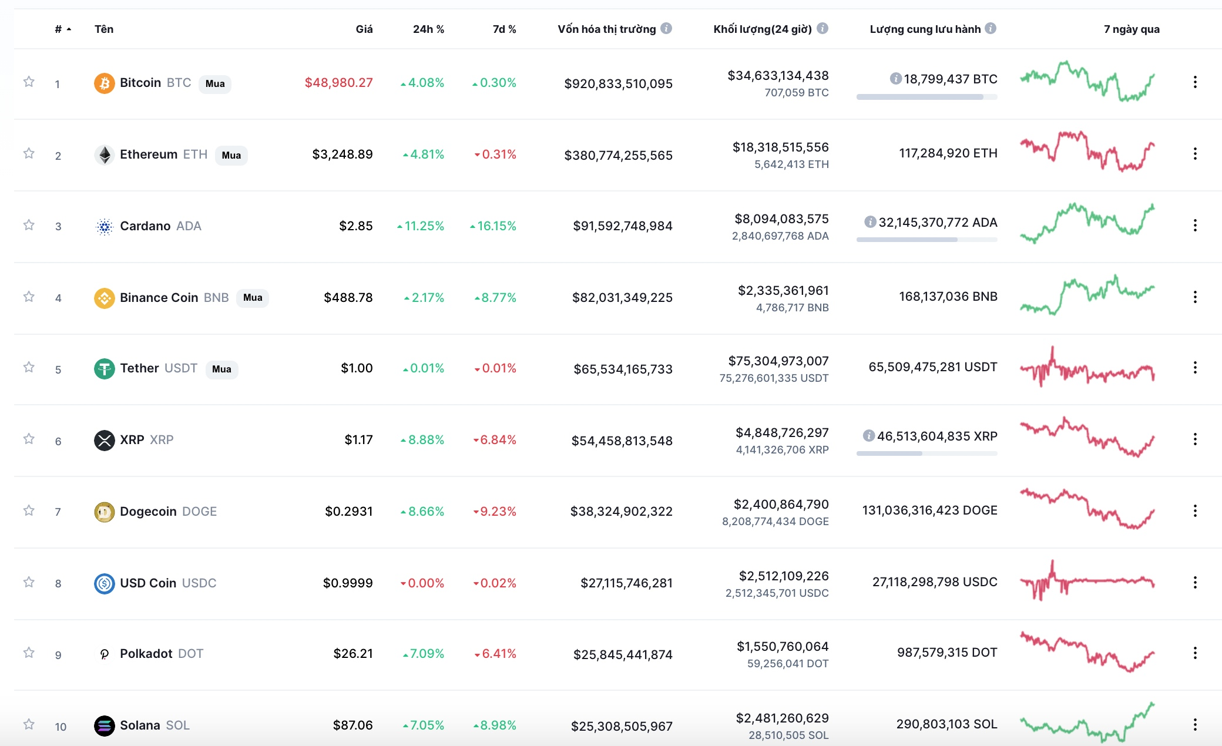Click info icon beside XRP circulating supply

click(869, 435)
